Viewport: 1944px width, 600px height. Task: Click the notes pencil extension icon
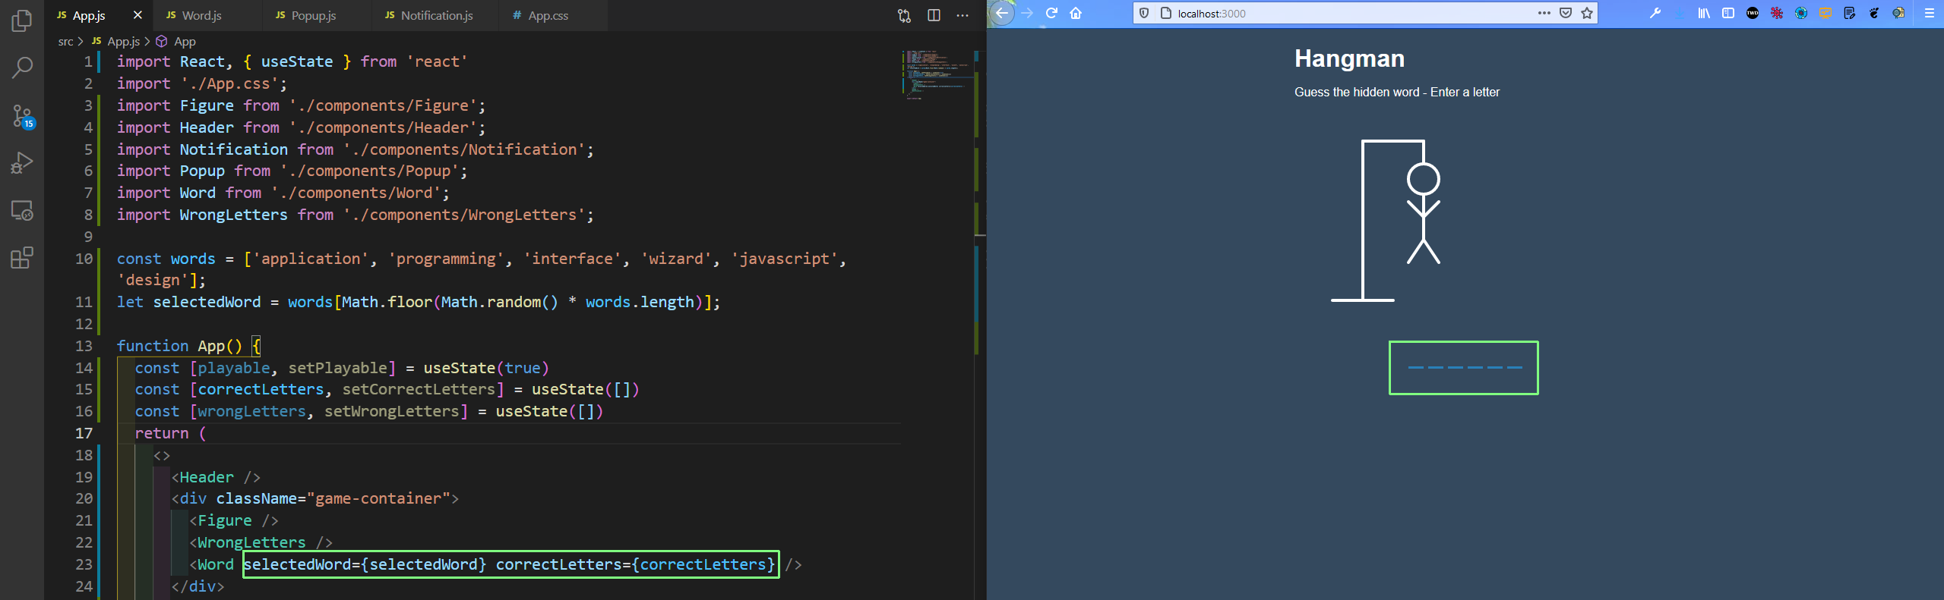[1850, 13]
